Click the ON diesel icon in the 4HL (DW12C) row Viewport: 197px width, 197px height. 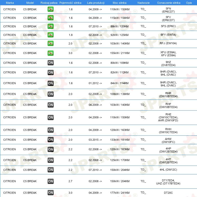click(x=50, y=170)
